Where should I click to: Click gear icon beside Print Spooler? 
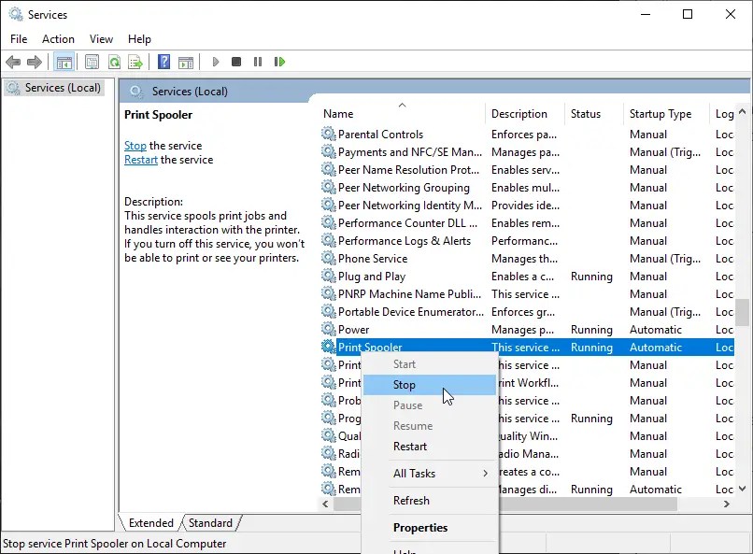[x=329, y=348]
